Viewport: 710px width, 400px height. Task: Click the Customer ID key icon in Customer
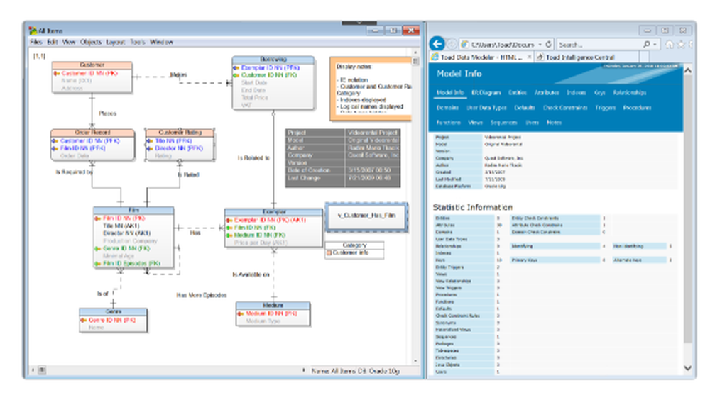pyautogui.click(x=57, y=73)
